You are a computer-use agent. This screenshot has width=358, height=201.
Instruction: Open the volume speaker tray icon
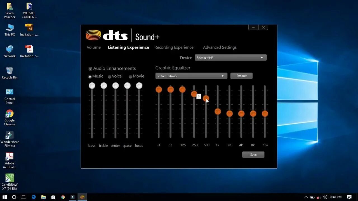tap(325, 197)
